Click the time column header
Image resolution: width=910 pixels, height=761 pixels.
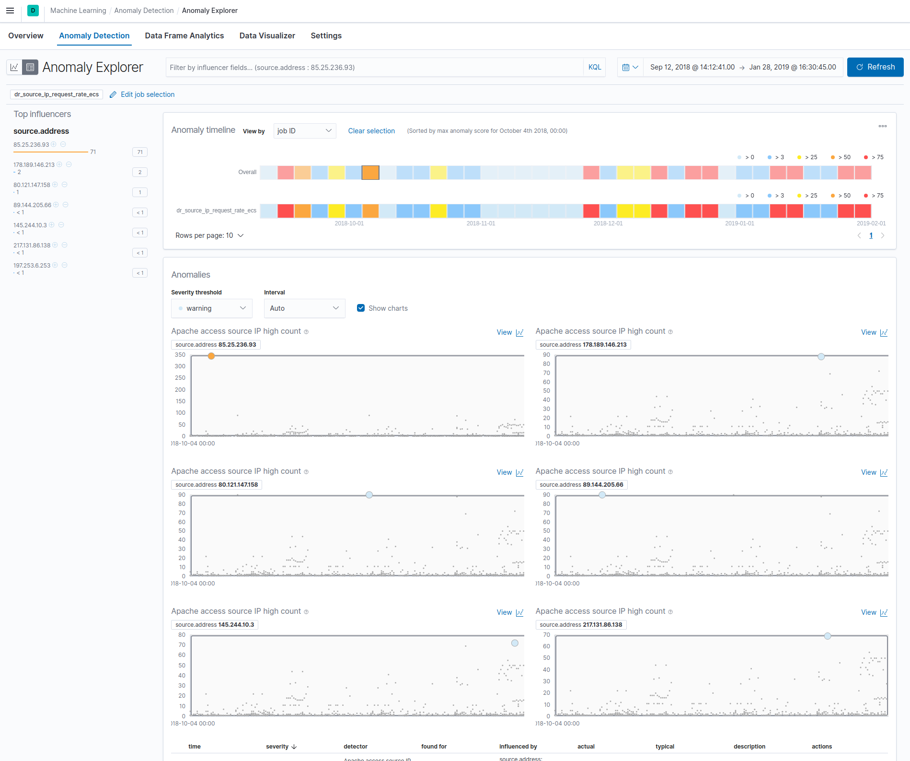click(195, 747)
